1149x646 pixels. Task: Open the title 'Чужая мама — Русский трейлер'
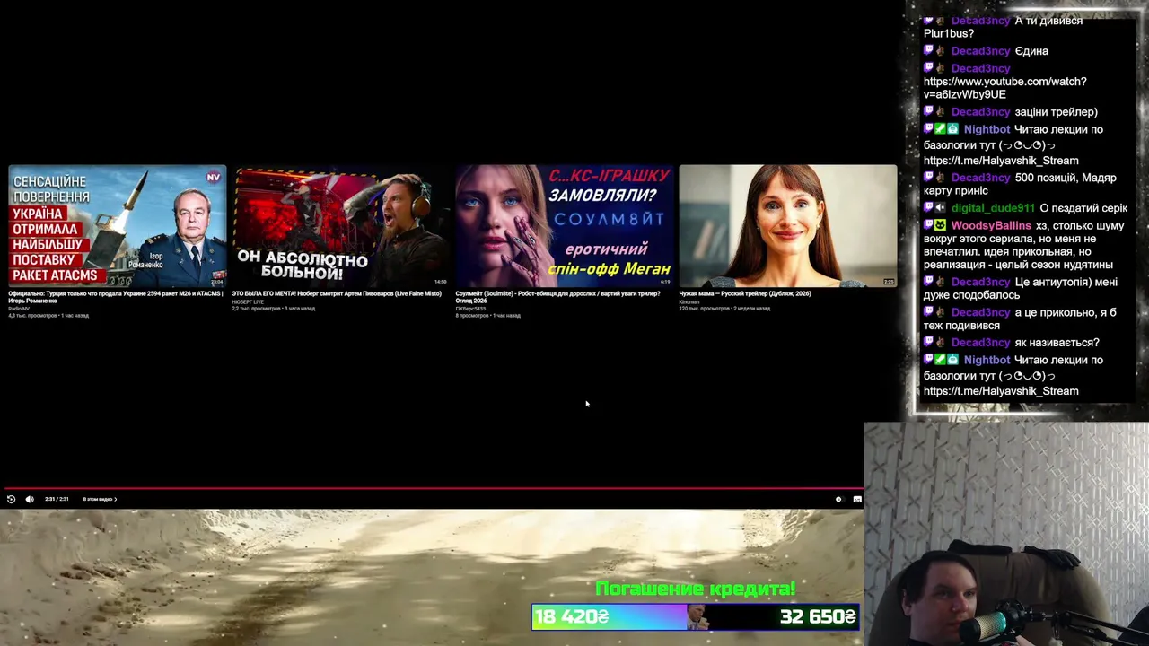[x=745, y=293]
